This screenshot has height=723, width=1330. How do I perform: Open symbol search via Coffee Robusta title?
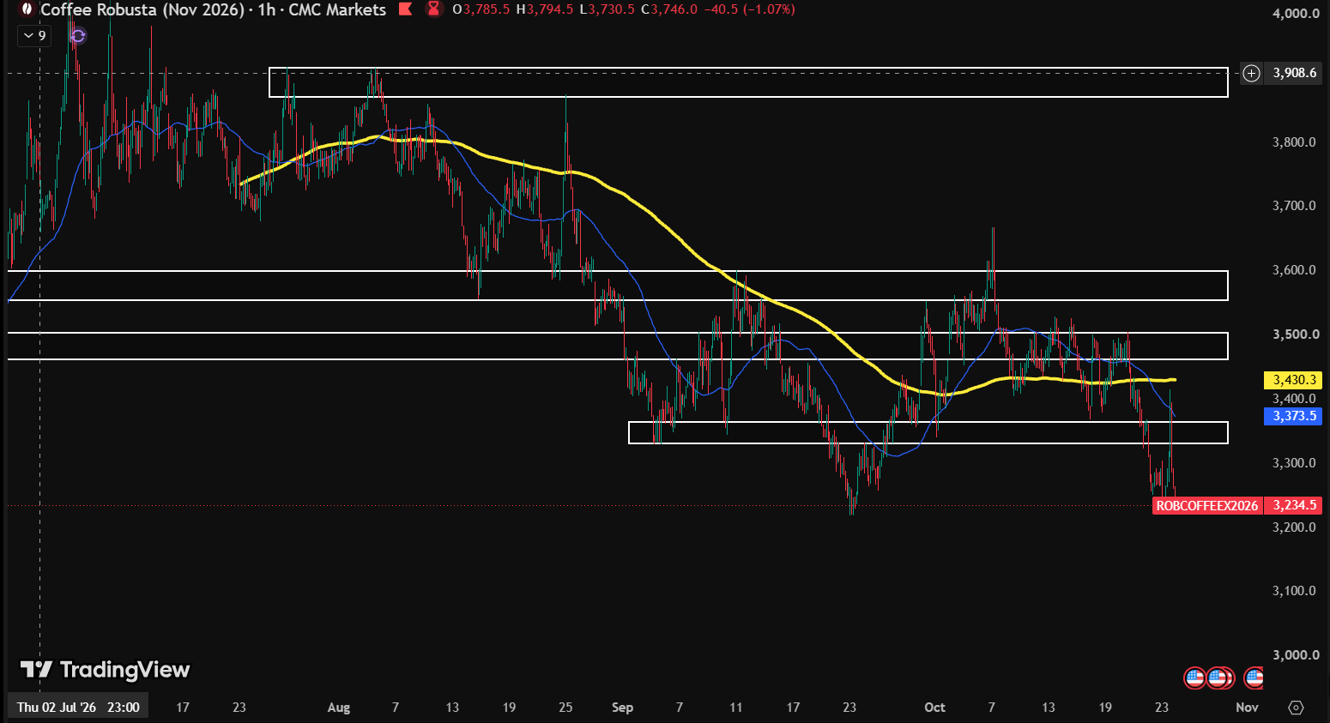point(142,9)
